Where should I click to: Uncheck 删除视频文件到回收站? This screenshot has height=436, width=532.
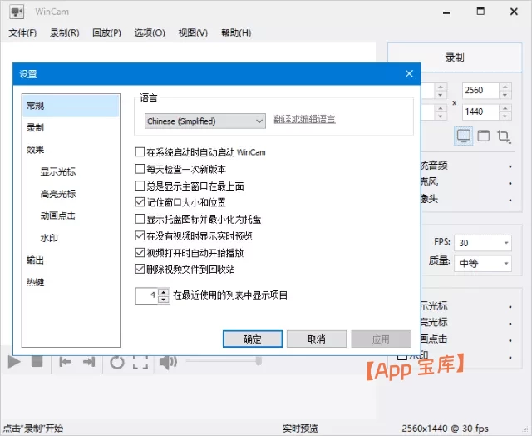pos(140,270)
